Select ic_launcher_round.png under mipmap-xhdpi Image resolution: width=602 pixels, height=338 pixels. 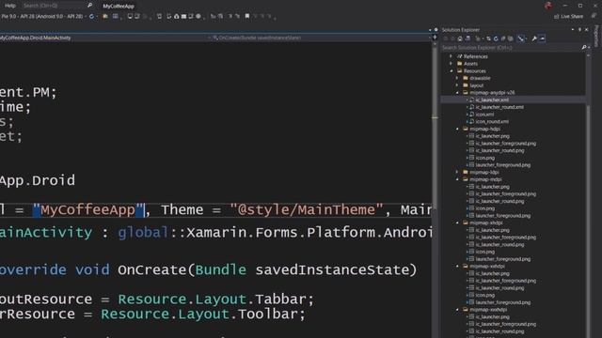pos(499,244)
